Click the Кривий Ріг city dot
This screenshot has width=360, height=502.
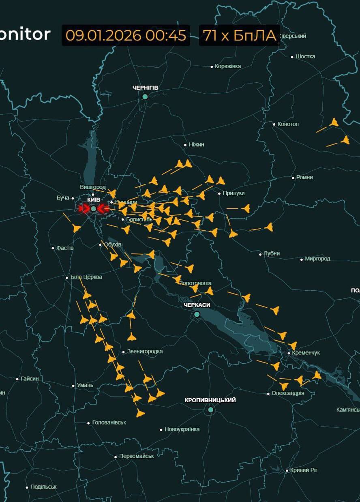(287, 470)
